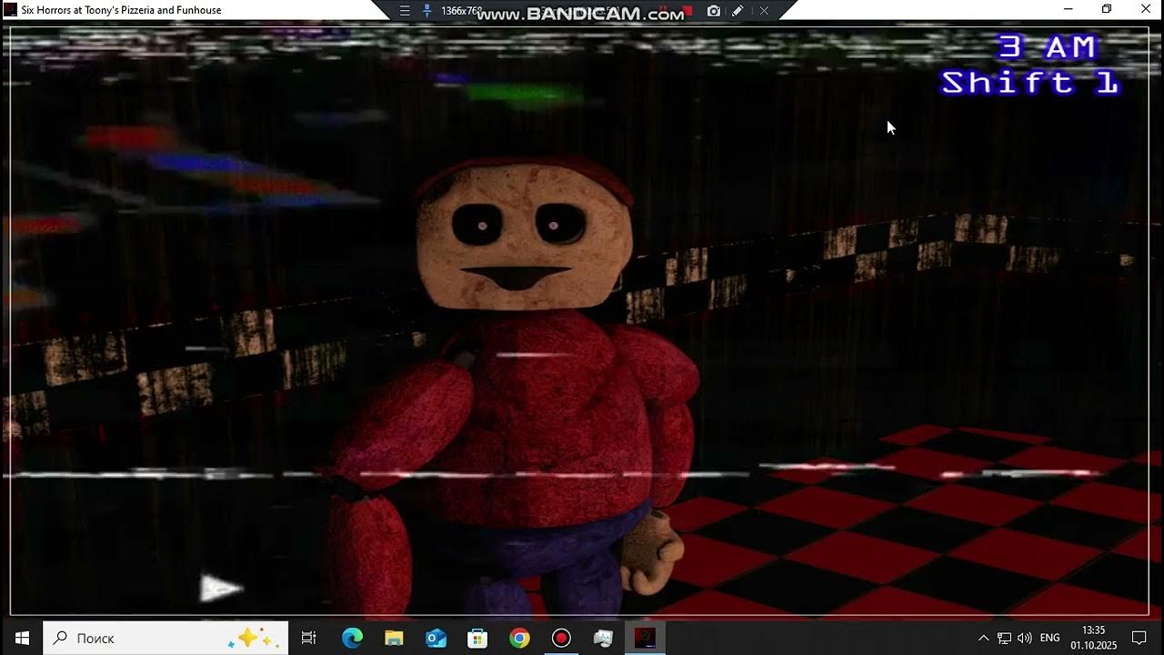The width and height of the screenshot is (1164, 655).
Task: Select the Bandicam pencil drawing tool
Action: pos(738,11)
